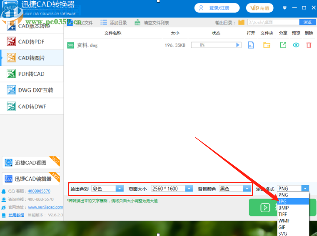Switch to DWG DXF互转 mode
The width and height of the screenshot is (317, 236).
[x=32, y=90]
